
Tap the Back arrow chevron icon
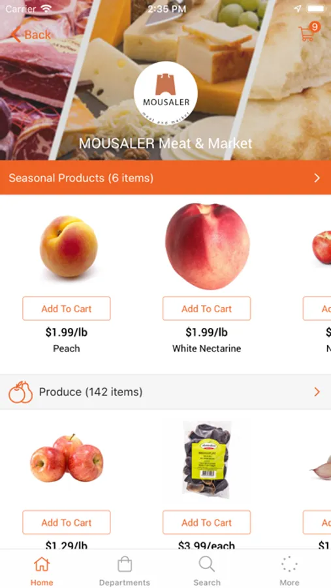(x=16, y=35)
